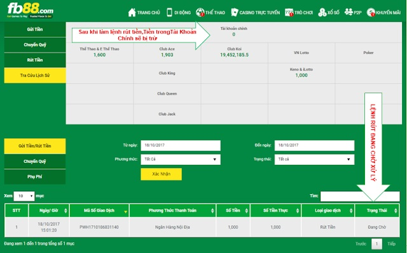Select the Tra Cứu Lịch Sử tab
The height and width of the screenshot is (253, 407).
coord(35,75)
